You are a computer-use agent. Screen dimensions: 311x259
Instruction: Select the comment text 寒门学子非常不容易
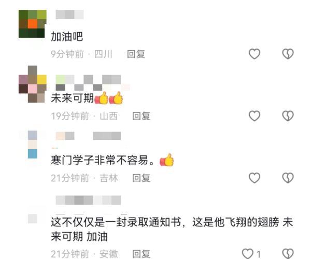click(100, 160)
